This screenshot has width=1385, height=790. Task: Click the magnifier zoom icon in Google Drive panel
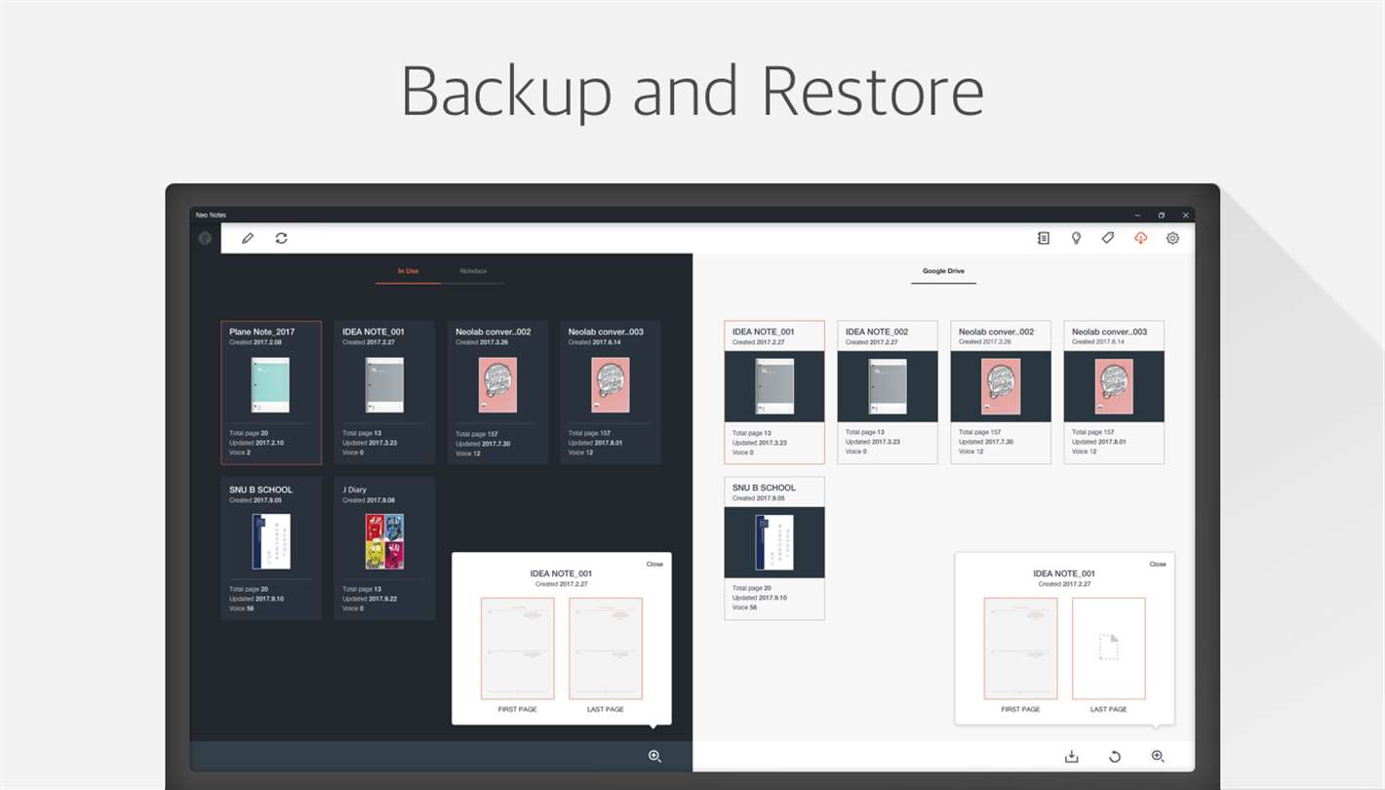1158,756
